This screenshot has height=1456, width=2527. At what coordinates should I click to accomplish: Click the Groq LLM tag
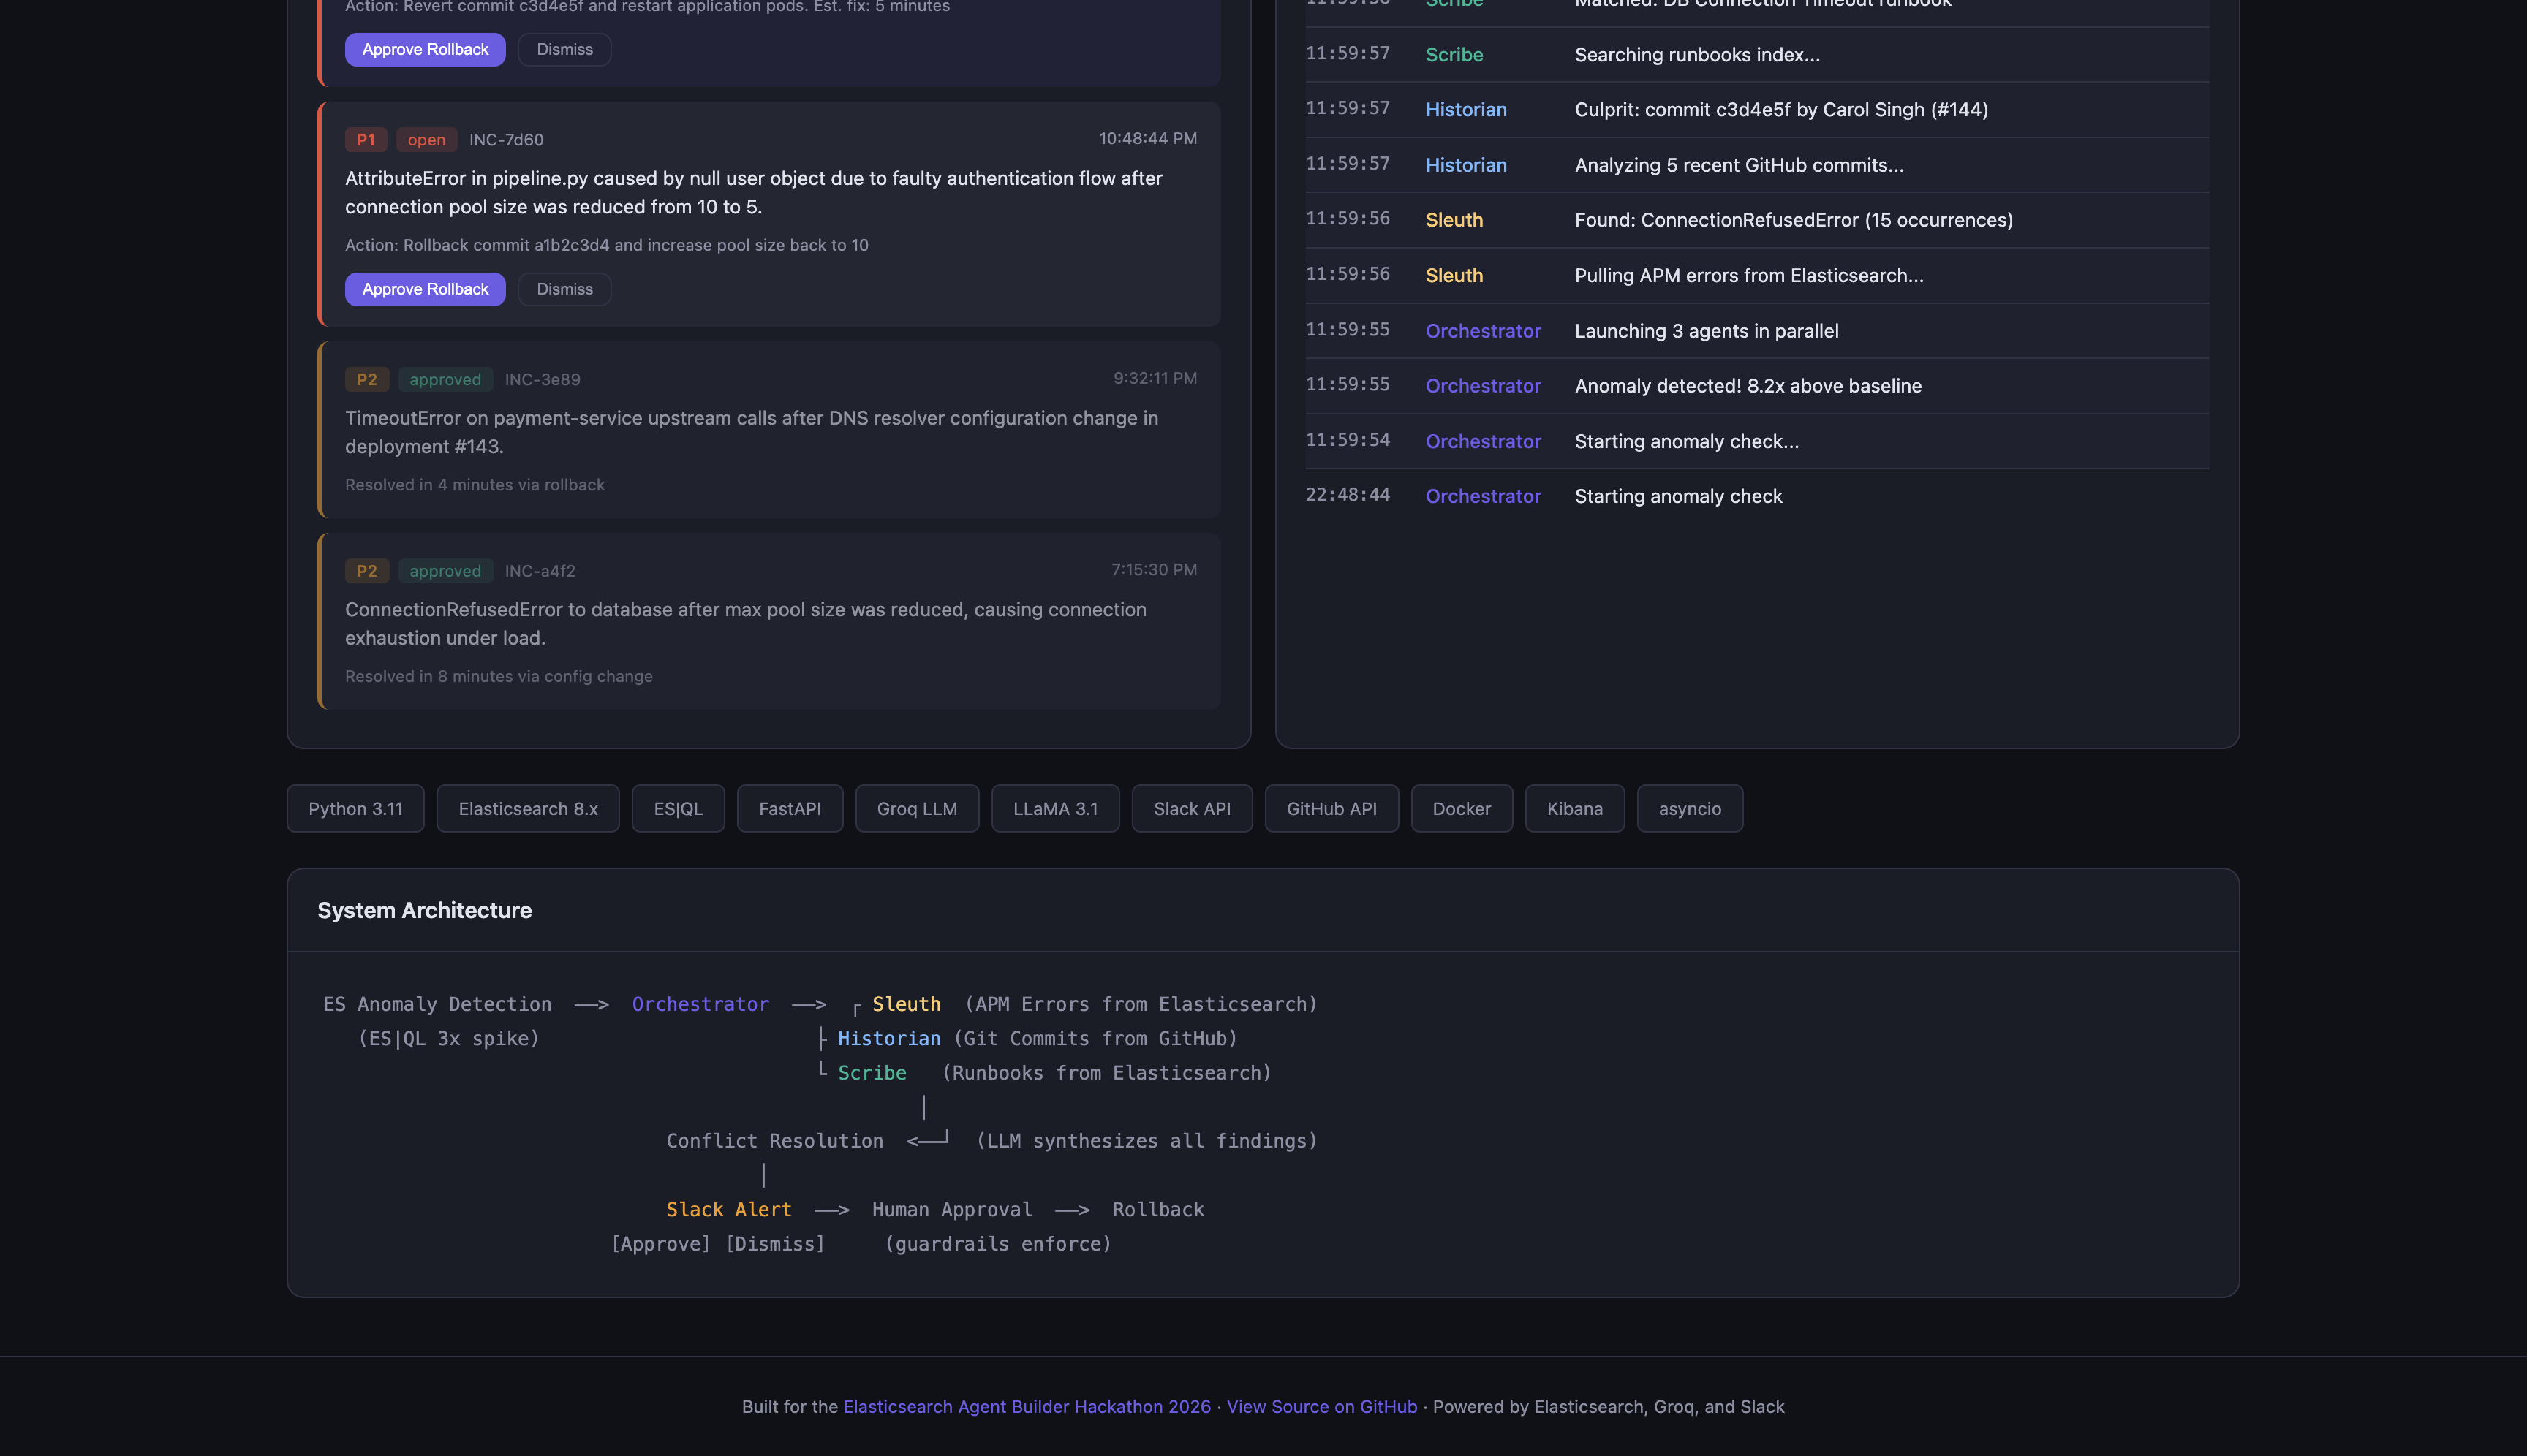click(x=916, y=808)
